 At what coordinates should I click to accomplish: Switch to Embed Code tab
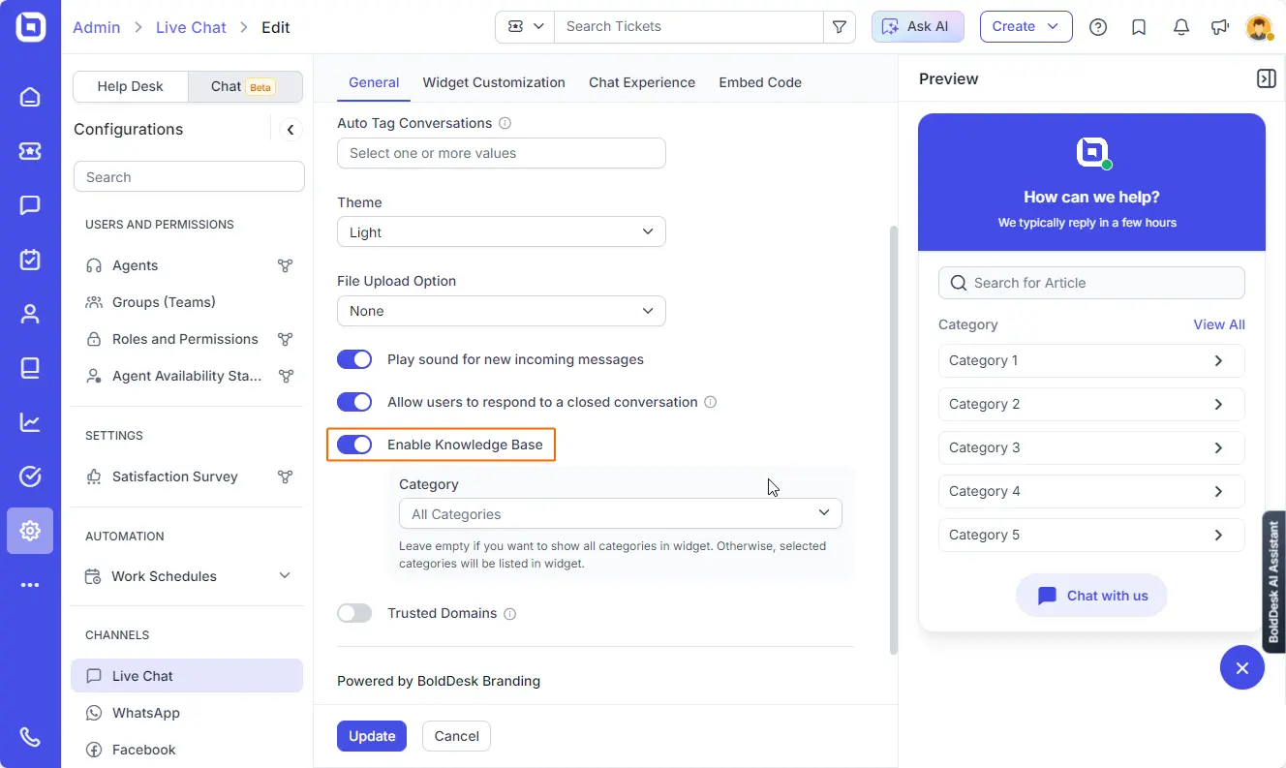click(760, 82)
